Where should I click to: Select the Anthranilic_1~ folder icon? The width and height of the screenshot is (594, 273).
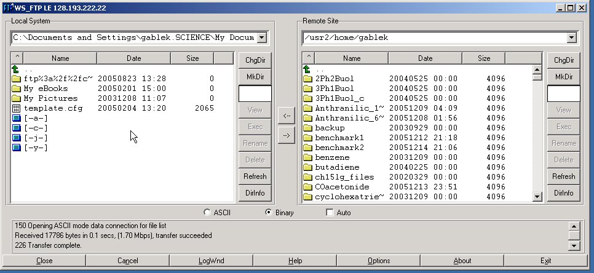(x=307, y=108)
